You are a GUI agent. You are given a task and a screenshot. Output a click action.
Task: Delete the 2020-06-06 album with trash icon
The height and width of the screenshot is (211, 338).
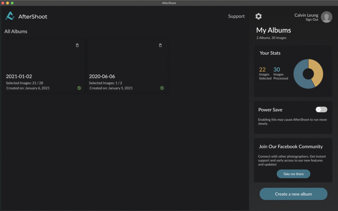point(160,45)
